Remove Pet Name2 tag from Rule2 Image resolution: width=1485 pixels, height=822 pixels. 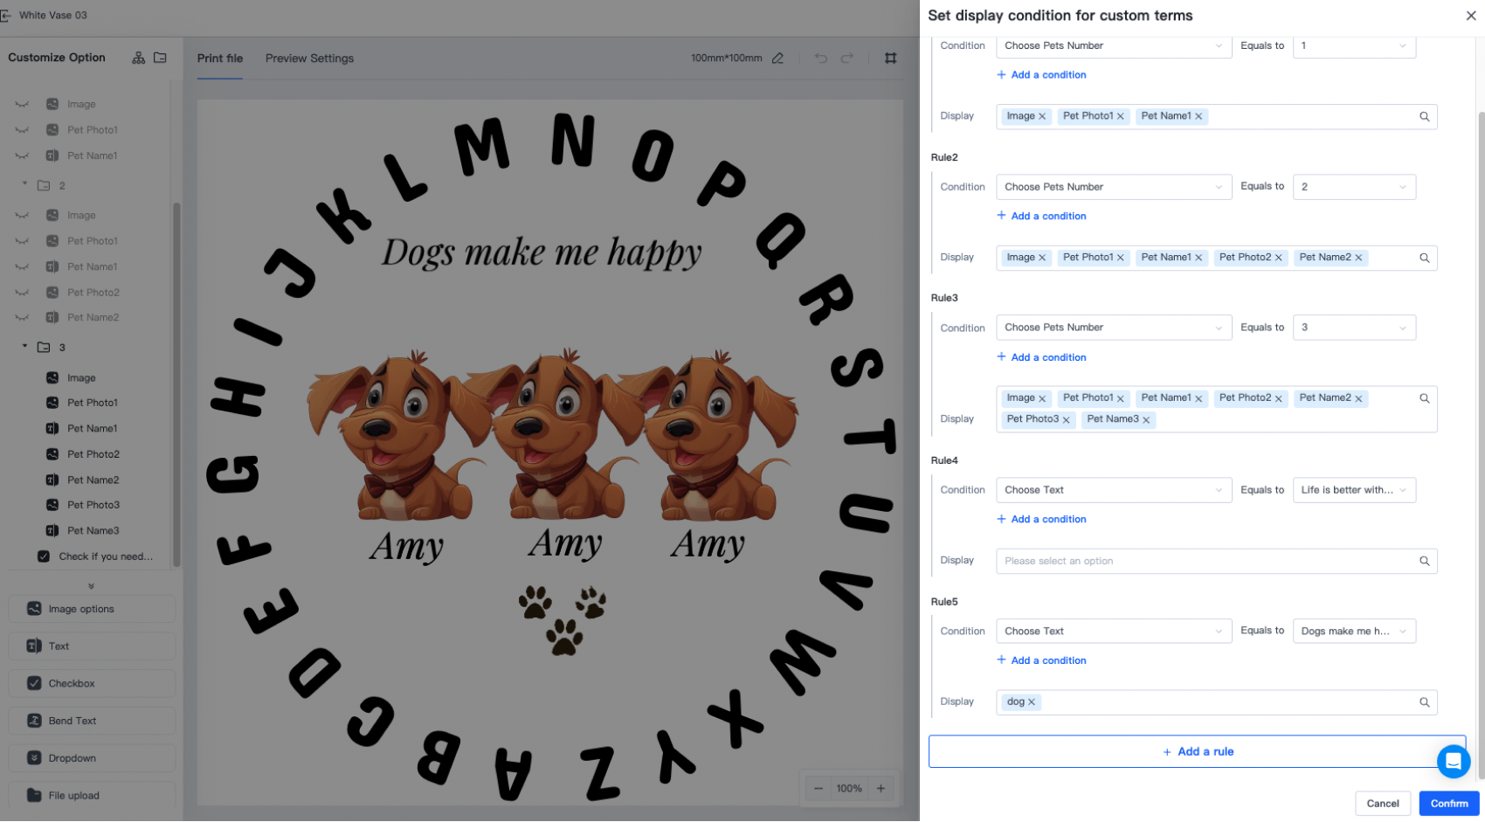(1358, 258)
